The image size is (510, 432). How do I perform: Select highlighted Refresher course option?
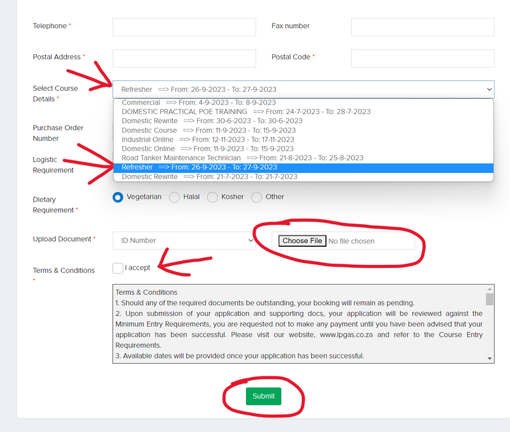(199, 167)
